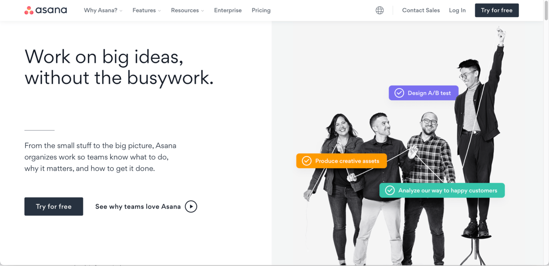Open the globe language selector

(380, 10)
